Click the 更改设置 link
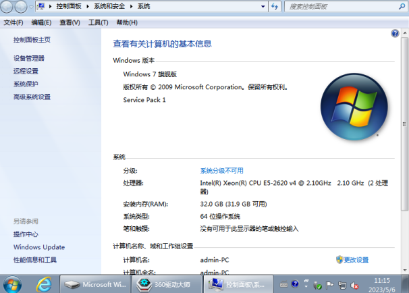 pos(356,260)
